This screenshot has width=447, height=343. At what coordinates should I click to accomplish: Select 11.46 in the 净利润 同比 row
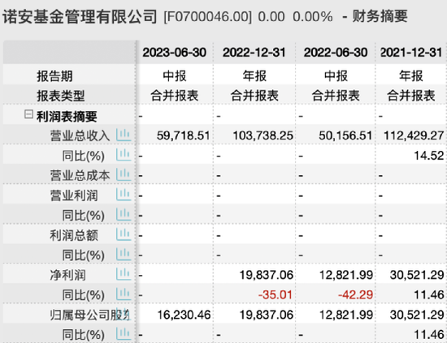(429, 295)
